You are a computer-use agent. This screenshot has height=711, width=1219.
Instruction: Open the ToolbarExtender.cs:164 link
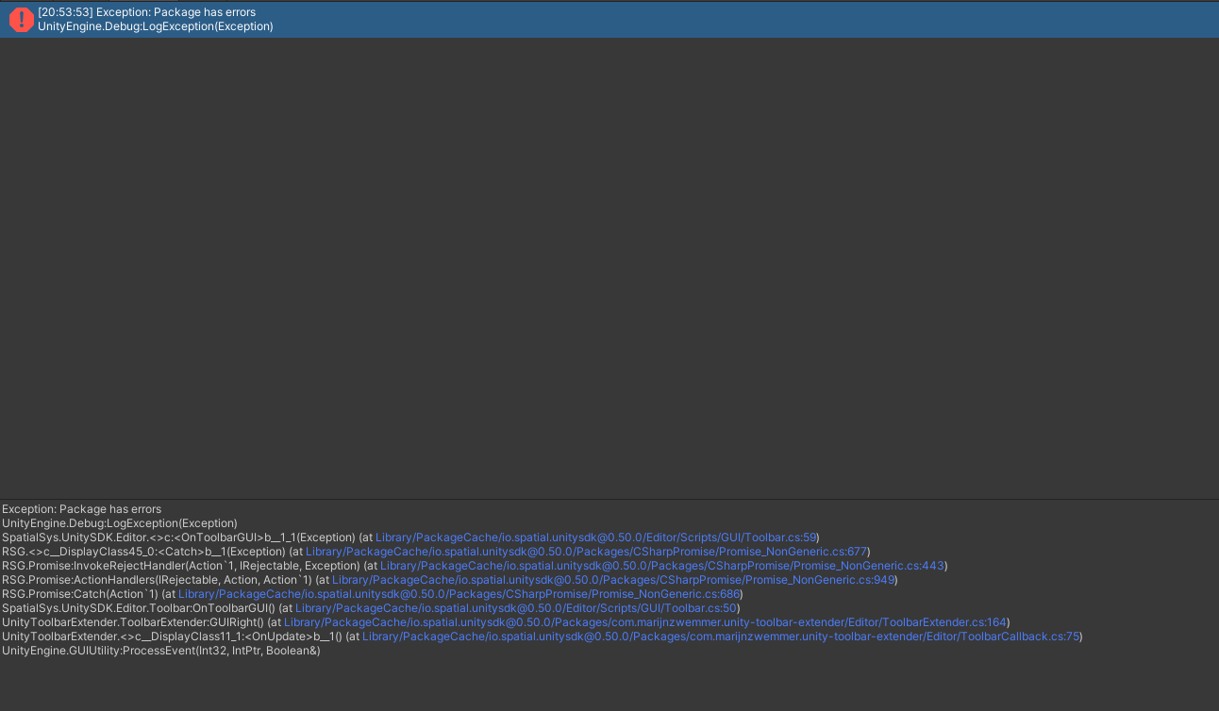[649, 621]
